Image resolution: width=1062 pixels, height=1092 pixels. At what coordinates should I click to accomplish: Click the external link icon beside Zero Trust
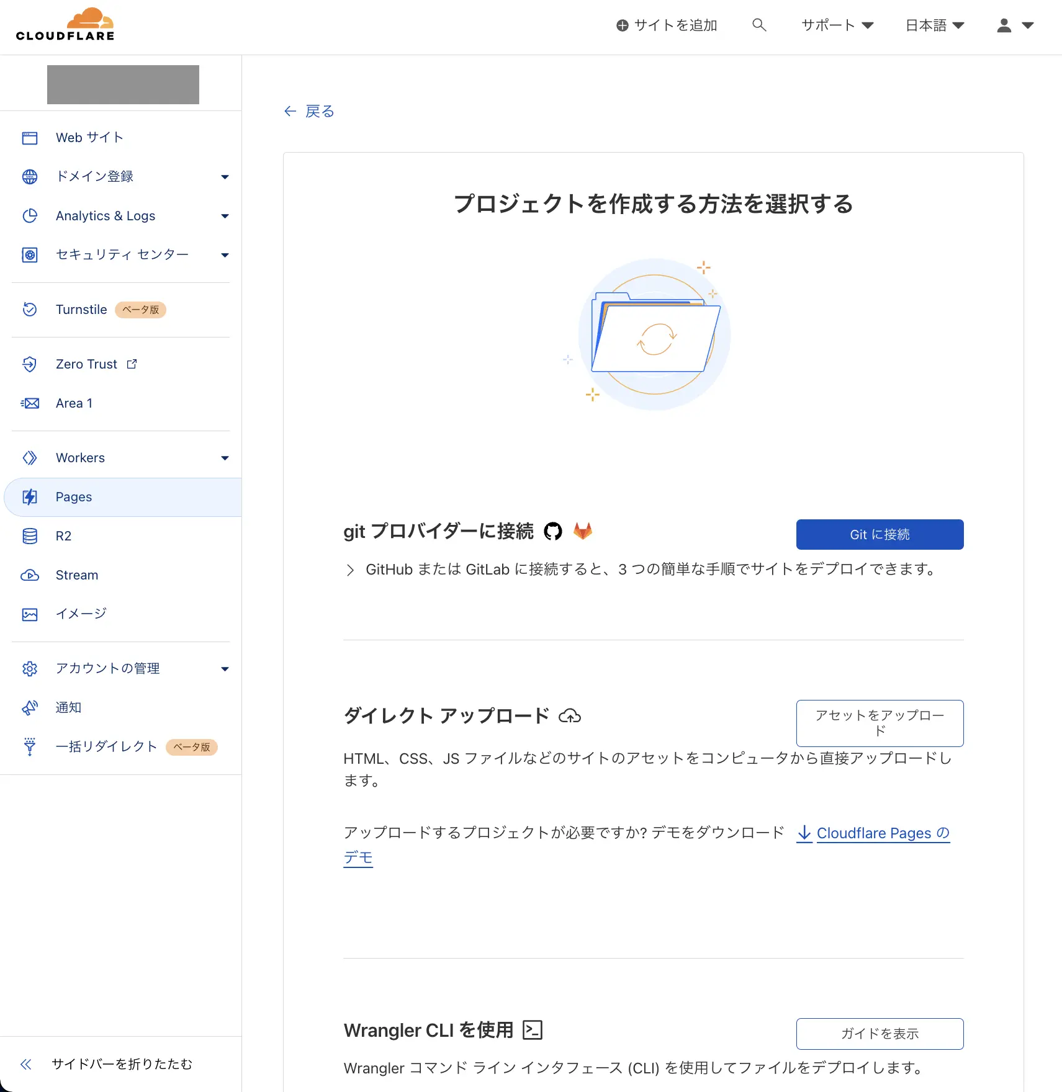(x=132, y=364)
